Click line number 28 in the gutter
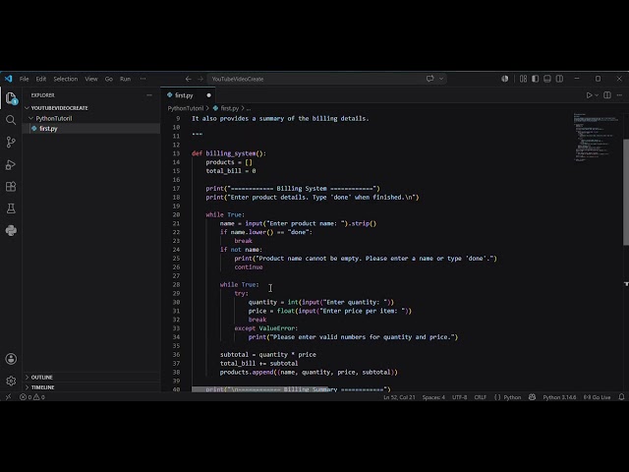 (176, 284)
